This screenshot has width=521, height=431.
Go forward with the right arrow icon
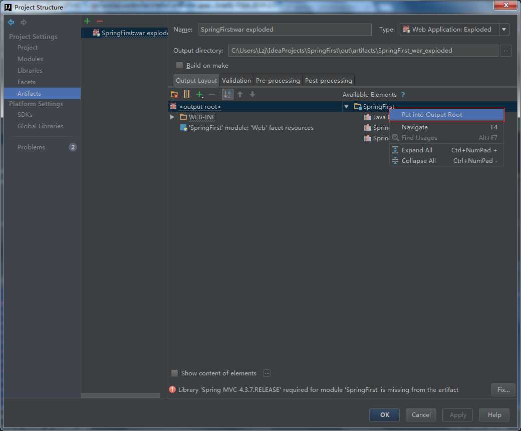(24, 22)
